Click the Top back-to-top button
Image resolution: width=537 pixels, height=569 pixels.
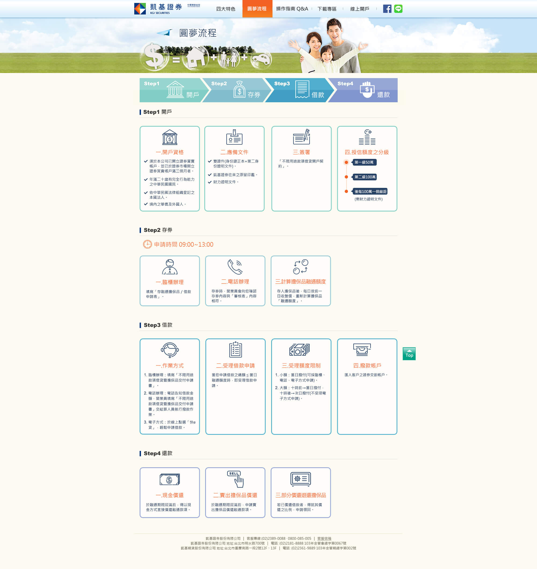pos(409,354)
